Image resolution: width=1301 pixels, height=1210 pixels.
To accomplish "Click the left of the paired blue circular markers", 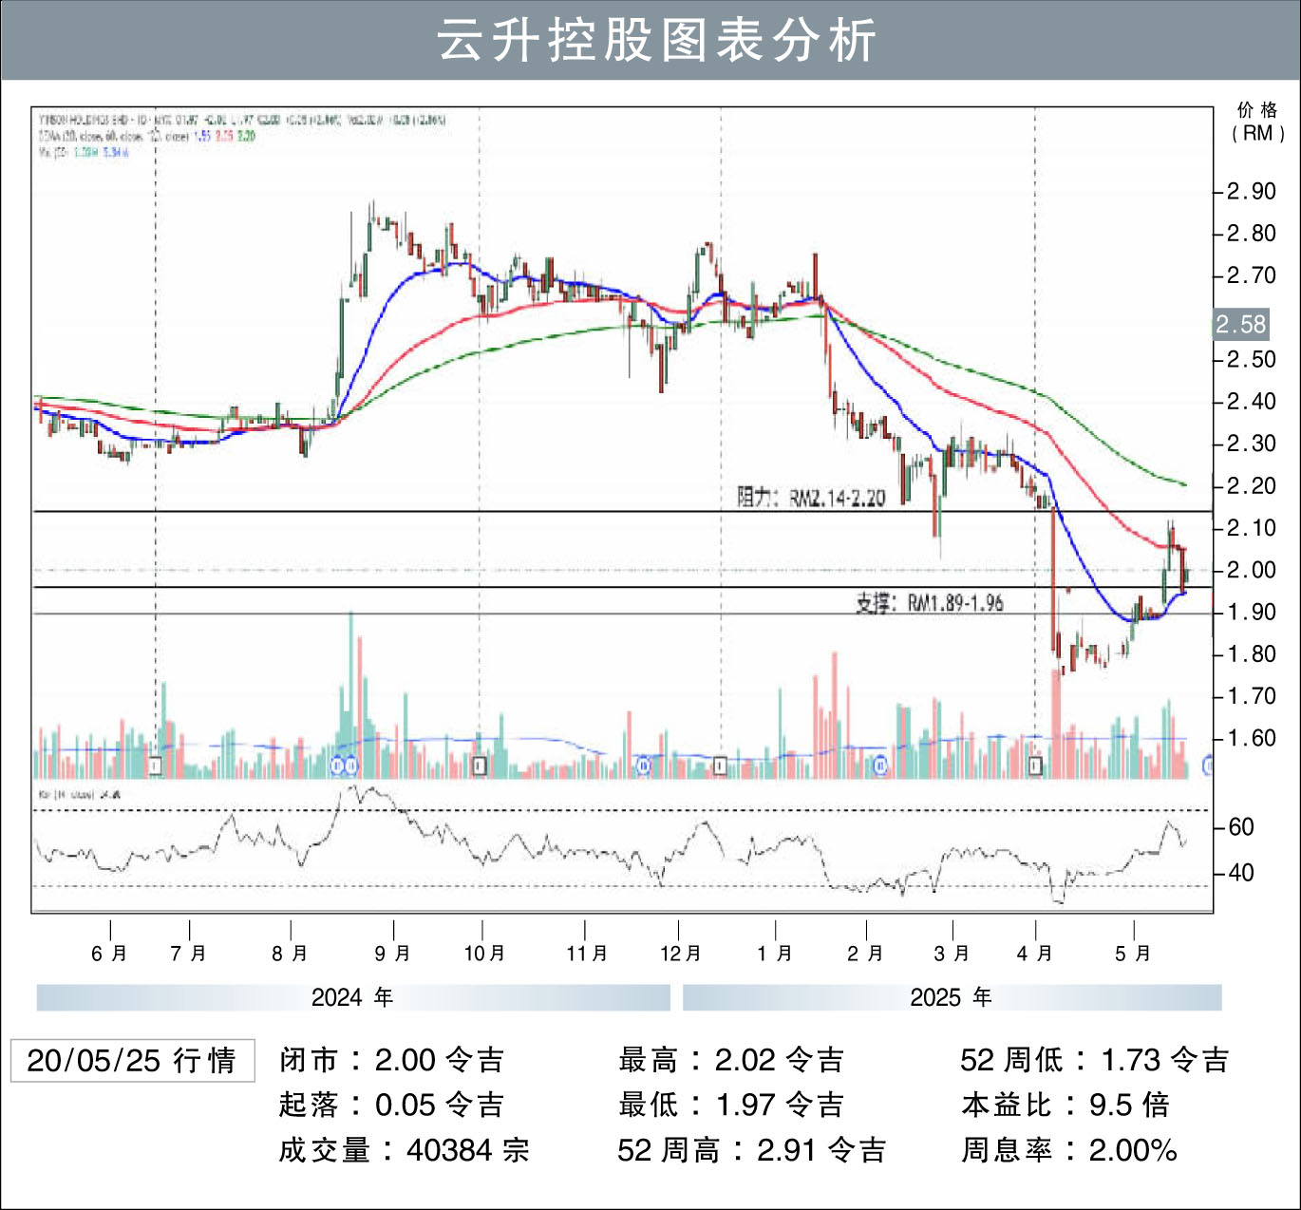I will click(337, 765).
